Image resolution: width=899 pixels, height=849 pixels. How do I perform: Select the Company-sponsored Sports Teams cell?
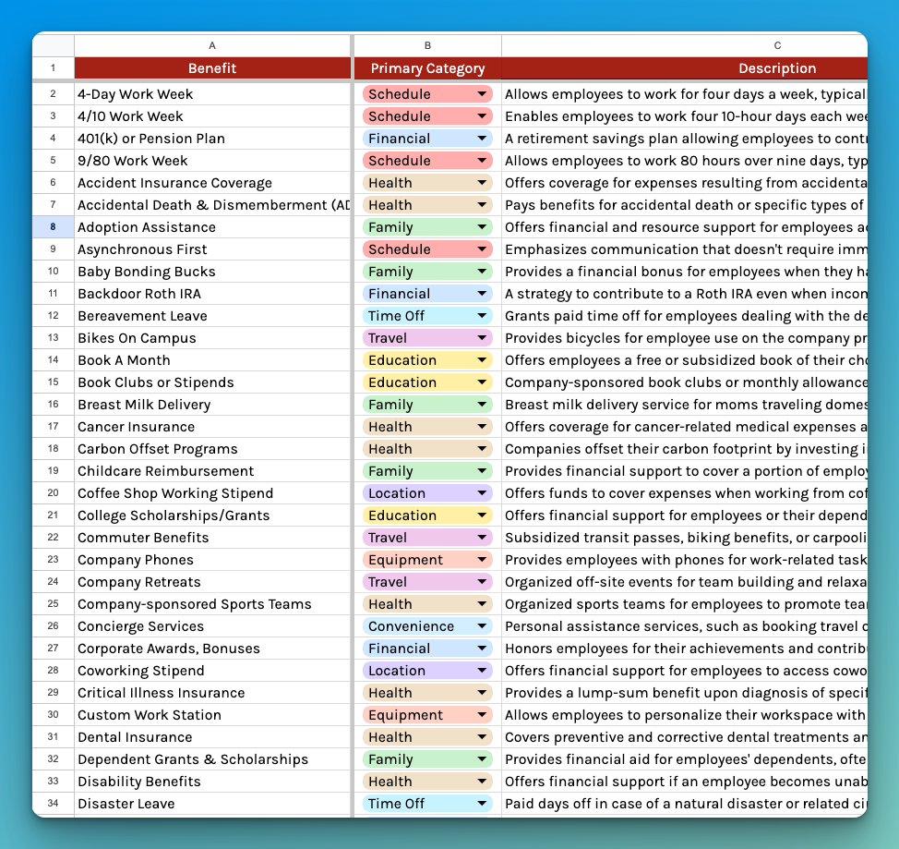[212, 604]
